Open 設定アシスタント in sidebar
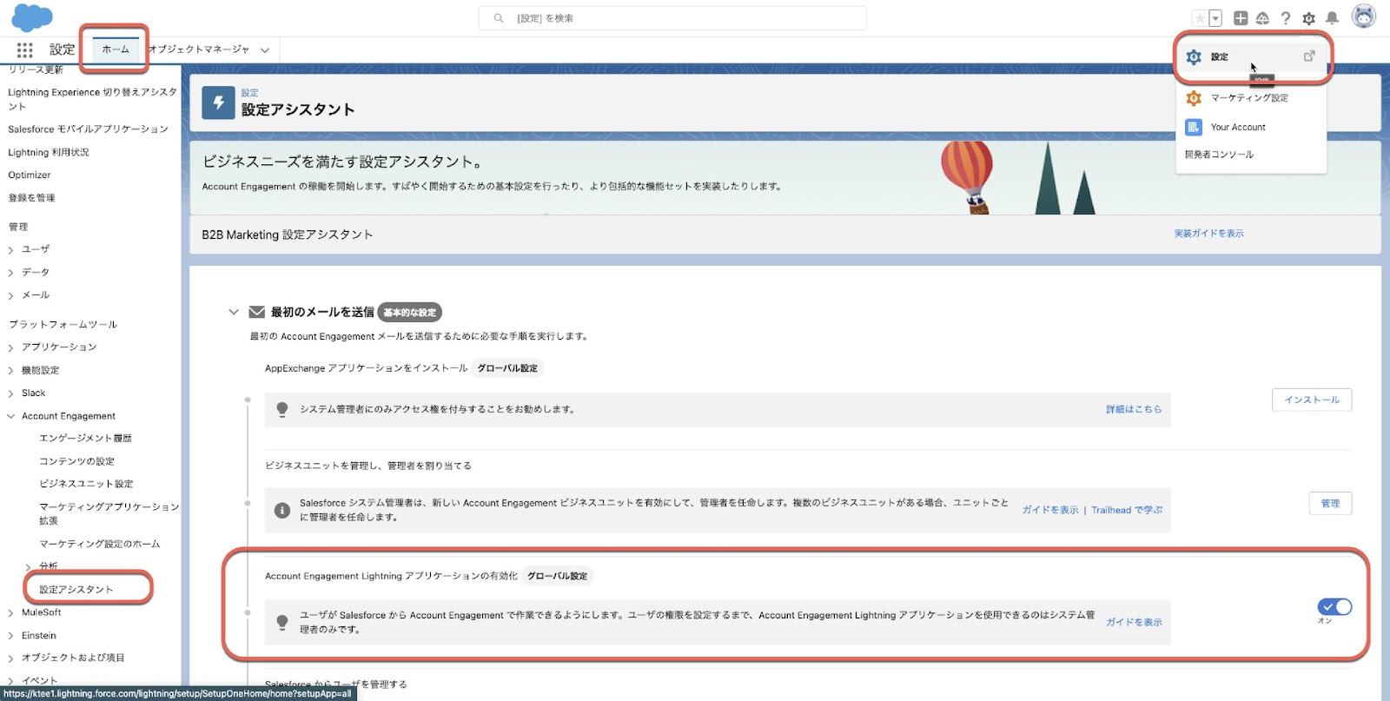Viewport: 1390px width, 701px height. pyautogui.click(x=76, y=589)
